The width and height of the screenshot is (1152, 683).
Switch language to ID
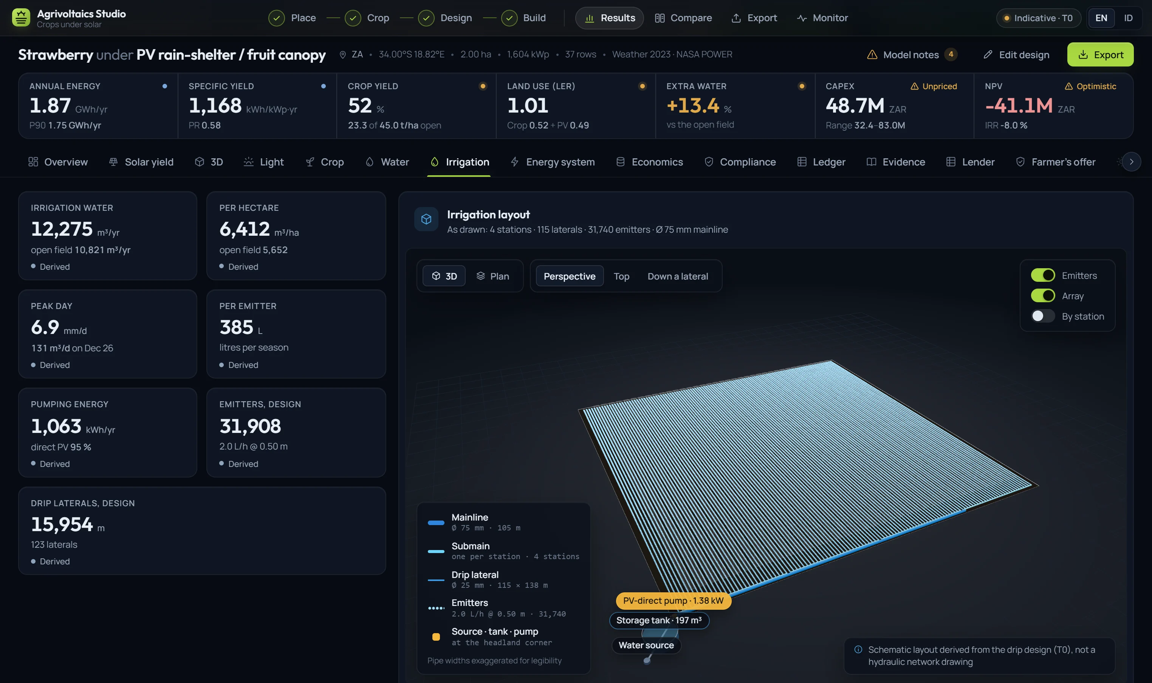tap(1128, 18)
